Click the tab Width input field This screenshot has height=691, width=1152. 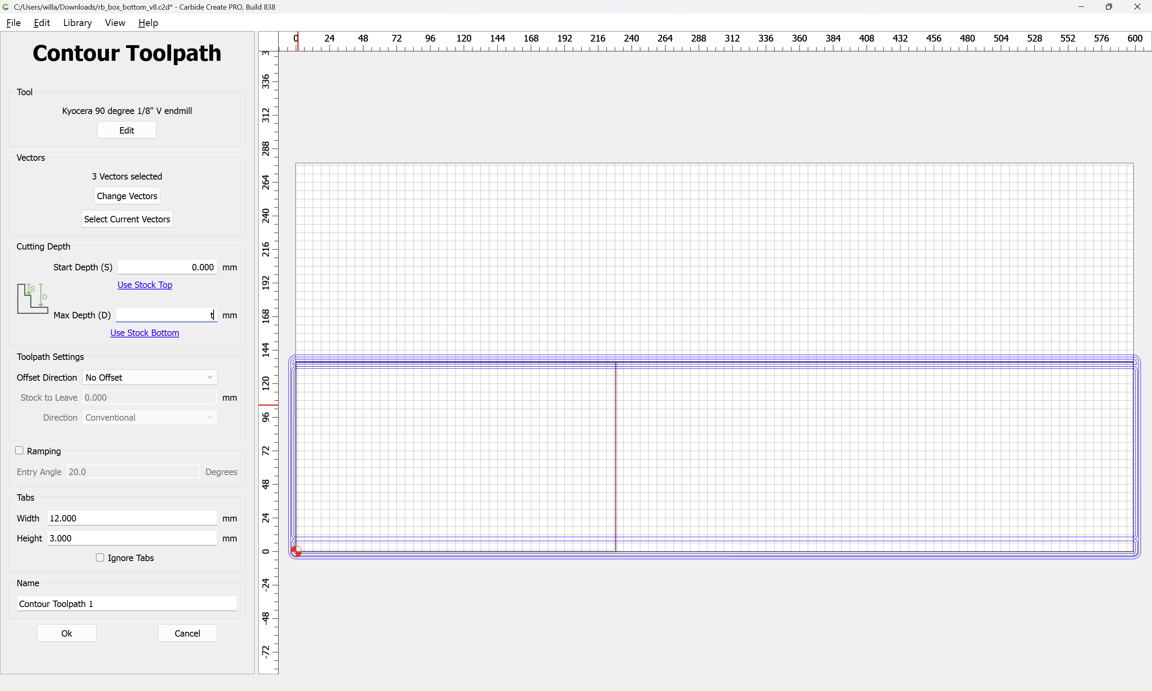(x=132, y=518)
